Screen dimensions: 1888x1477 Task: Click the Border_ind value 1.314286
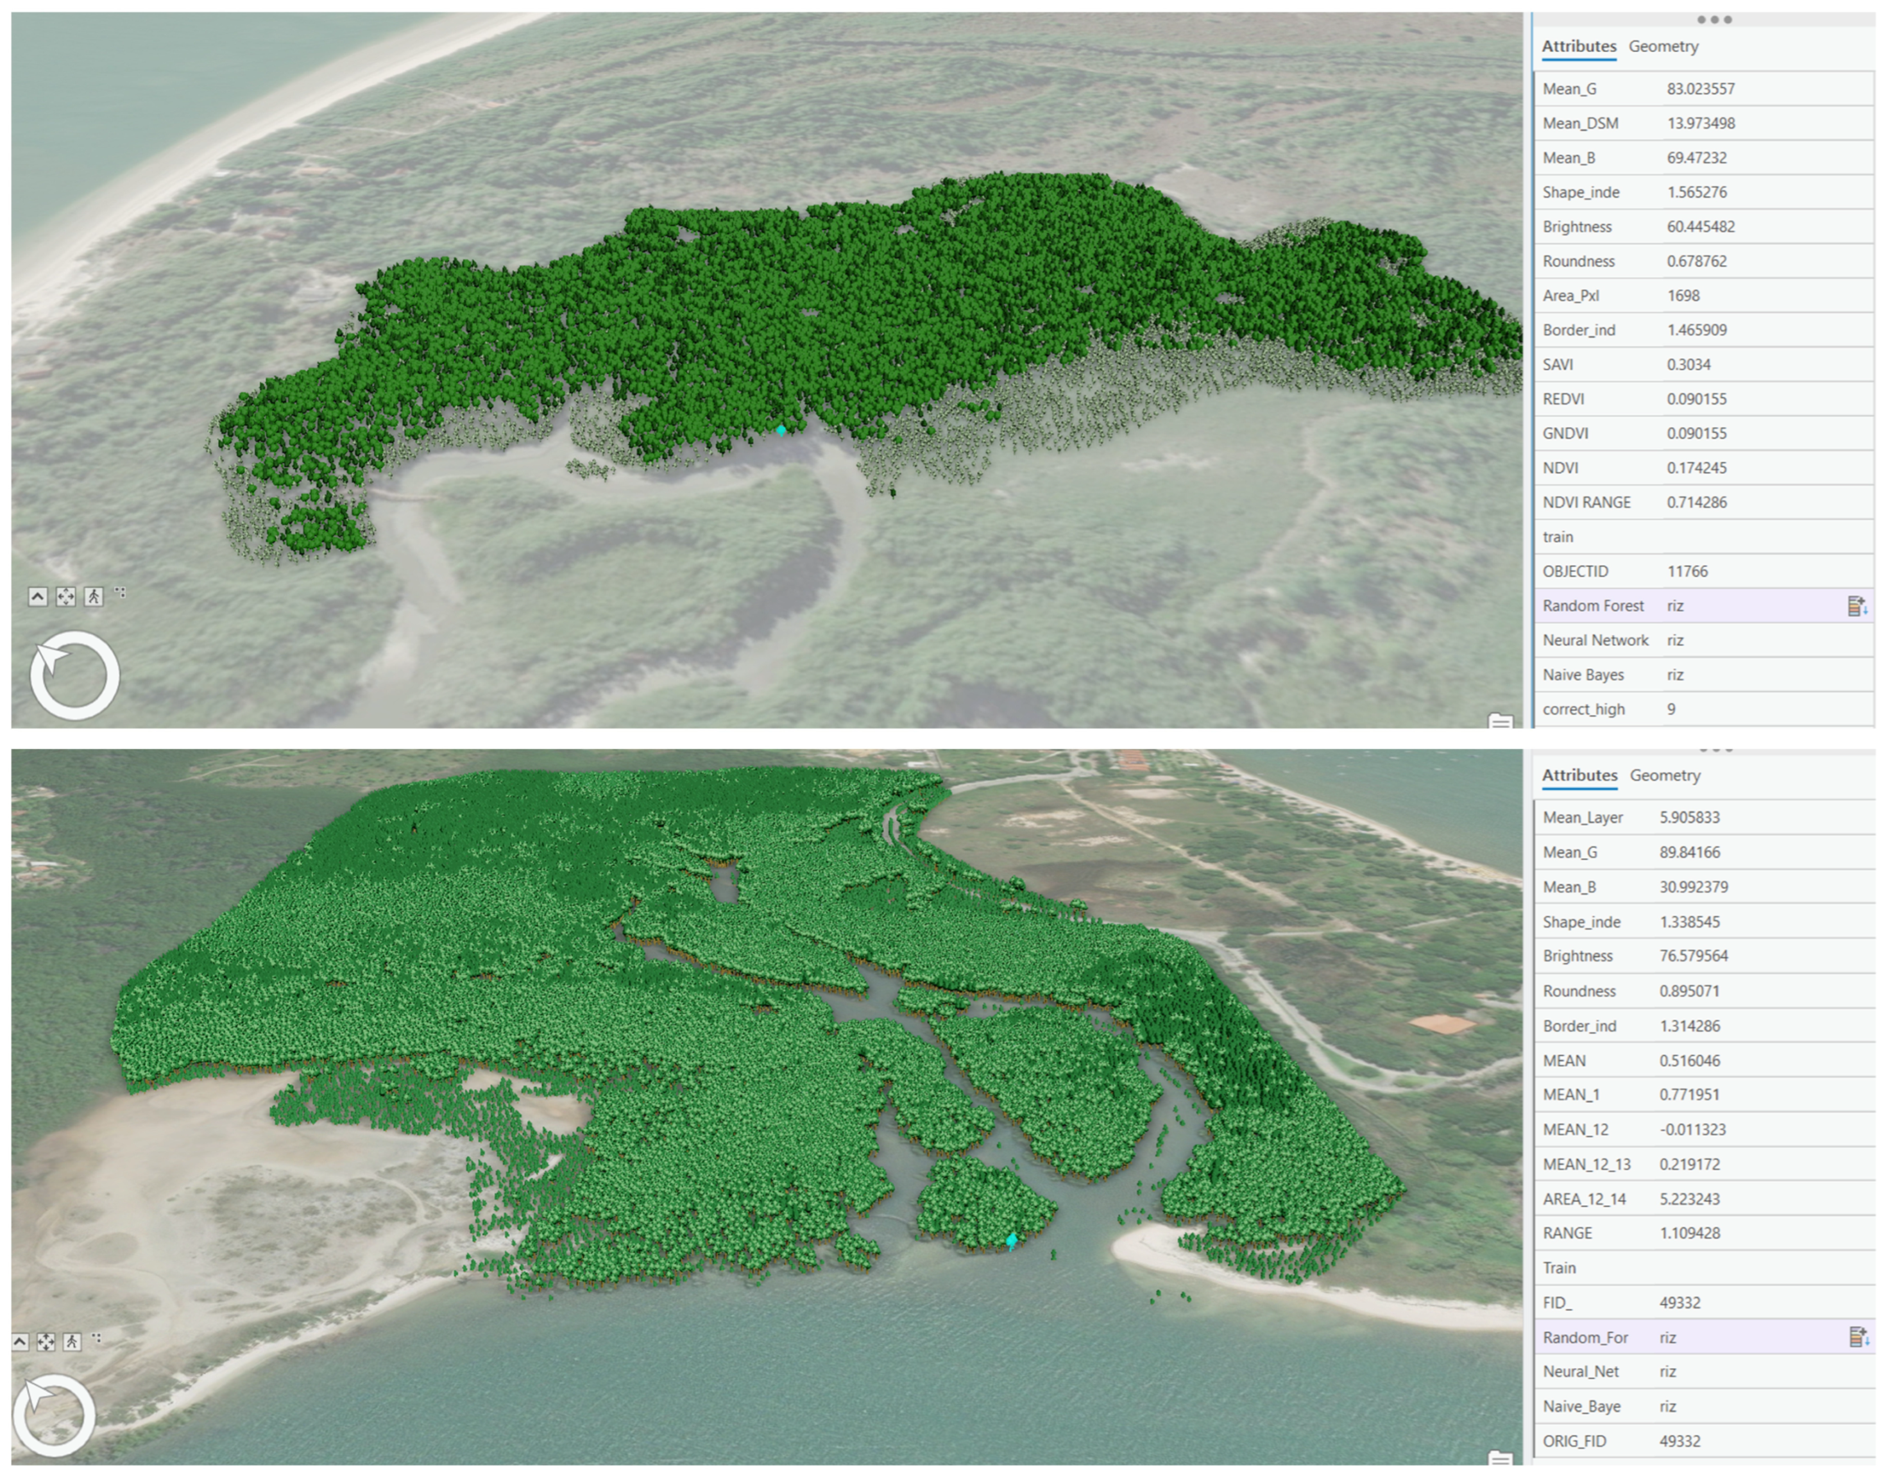pos(1689,1025)
